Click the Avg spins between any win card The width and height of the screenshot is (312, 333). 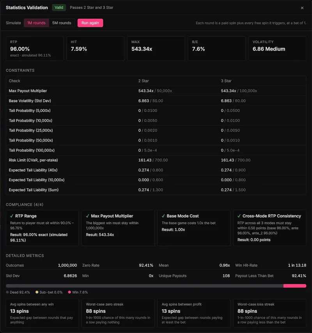(x=43, y=313)
